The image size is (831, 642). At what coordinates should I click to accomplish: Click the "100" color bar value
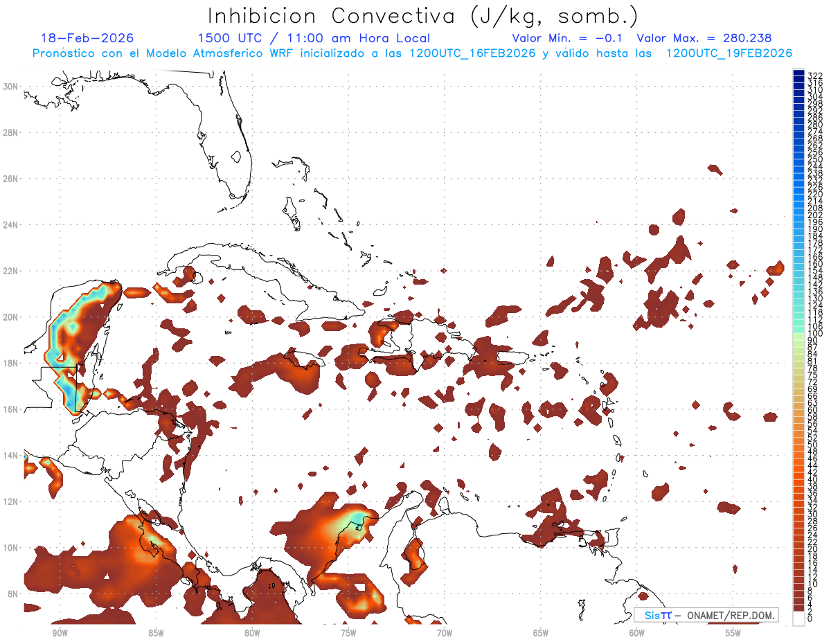coord(815,333)
